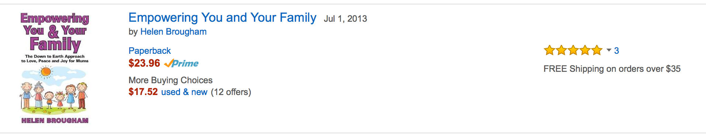Open the used & new offers link
This screenshot has width=706, height=137.
184,92
